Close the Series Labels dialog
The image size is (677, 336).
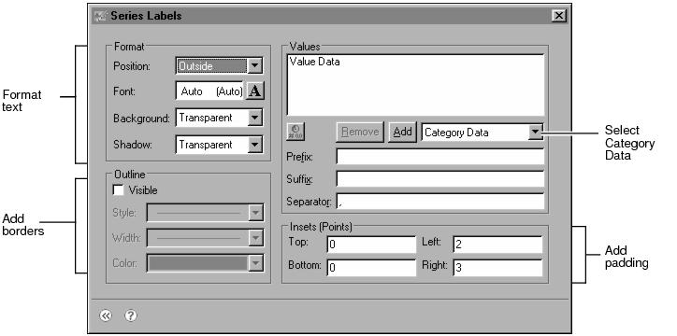tap(558, 16)
